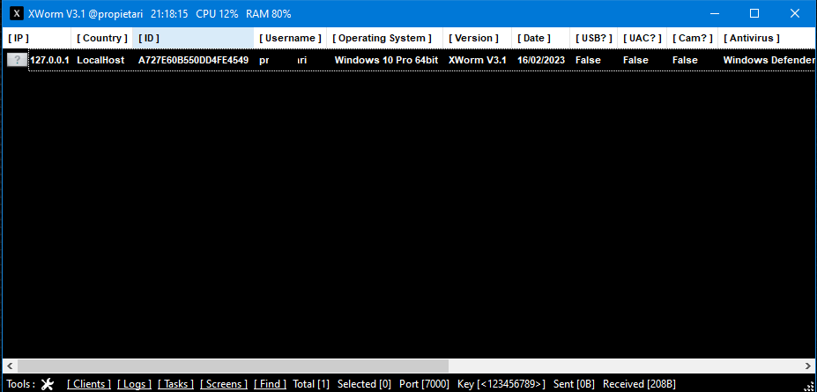Open the Find option
Viewport: 817px width, 392px height.
click(x=270, y=384)
